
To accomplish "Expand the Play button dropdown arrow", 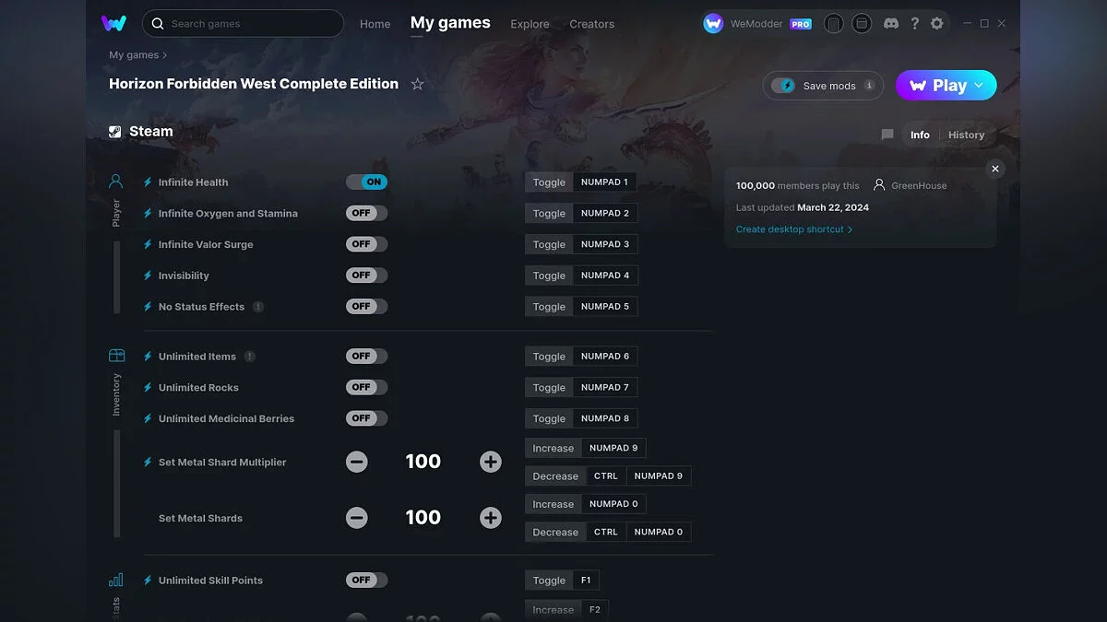I will click(979, 86).
